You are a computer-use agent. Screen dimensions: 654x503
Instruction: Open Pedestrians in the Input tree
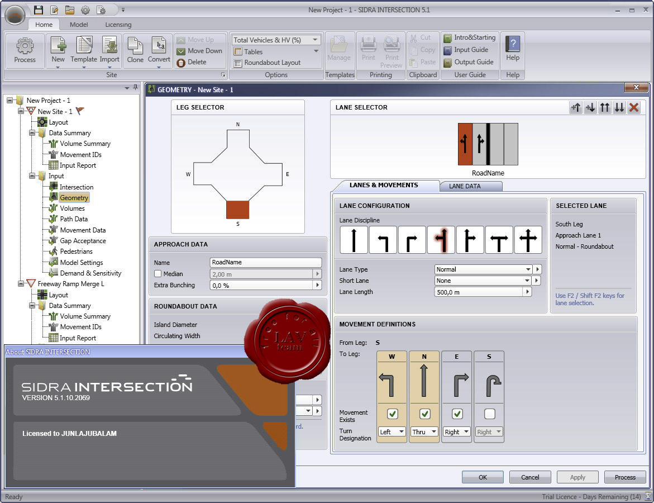click(x=76, y=251)
